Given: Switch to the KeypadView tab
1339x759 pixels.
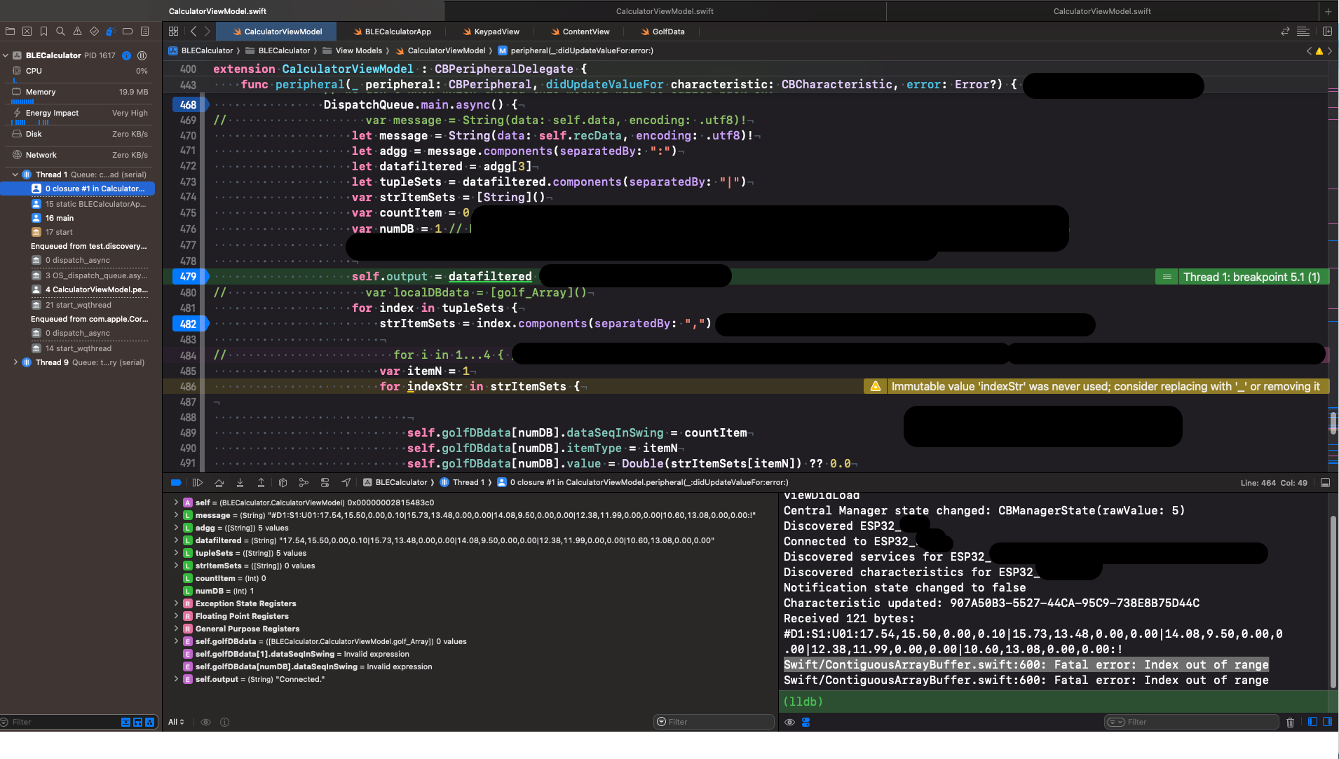Looking at the screenshot, I should tap(496, 32).
